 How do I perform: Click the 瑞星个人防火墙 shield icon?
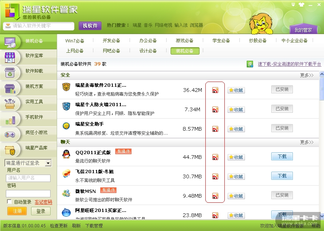click(x=66, y=106)
